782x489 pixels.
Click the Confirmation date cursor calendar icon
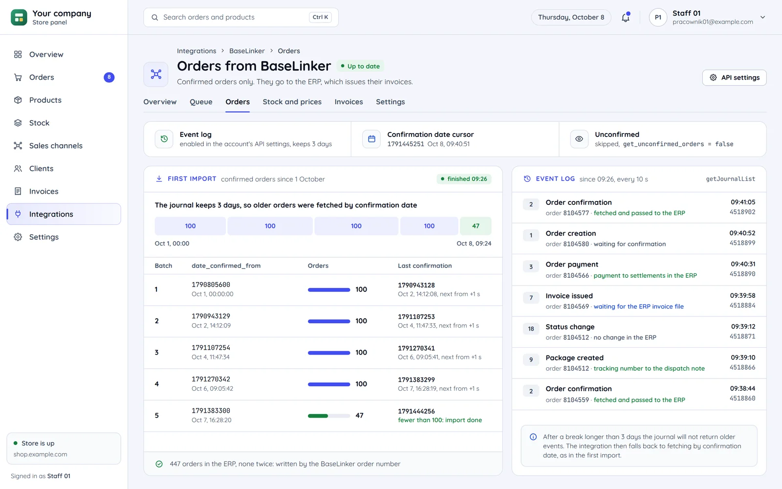pyautogui.click(x=371, y=139)
